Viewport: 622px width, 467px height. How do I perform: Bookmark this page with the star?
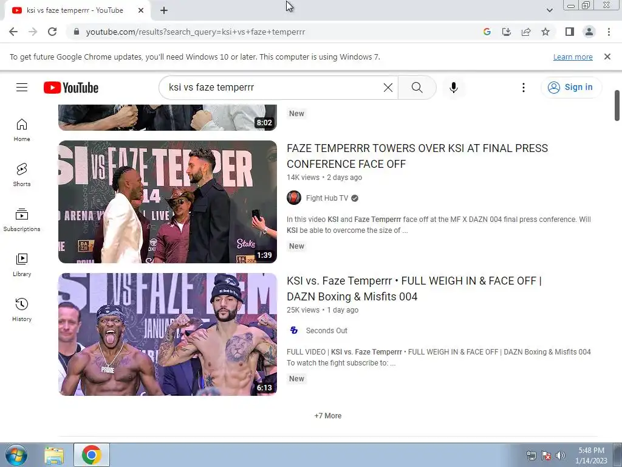click(545, 32)
